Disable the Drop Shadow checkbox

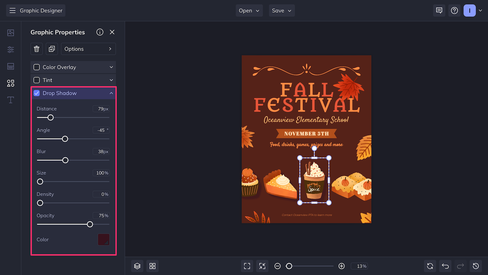click(x=37, y=93)
